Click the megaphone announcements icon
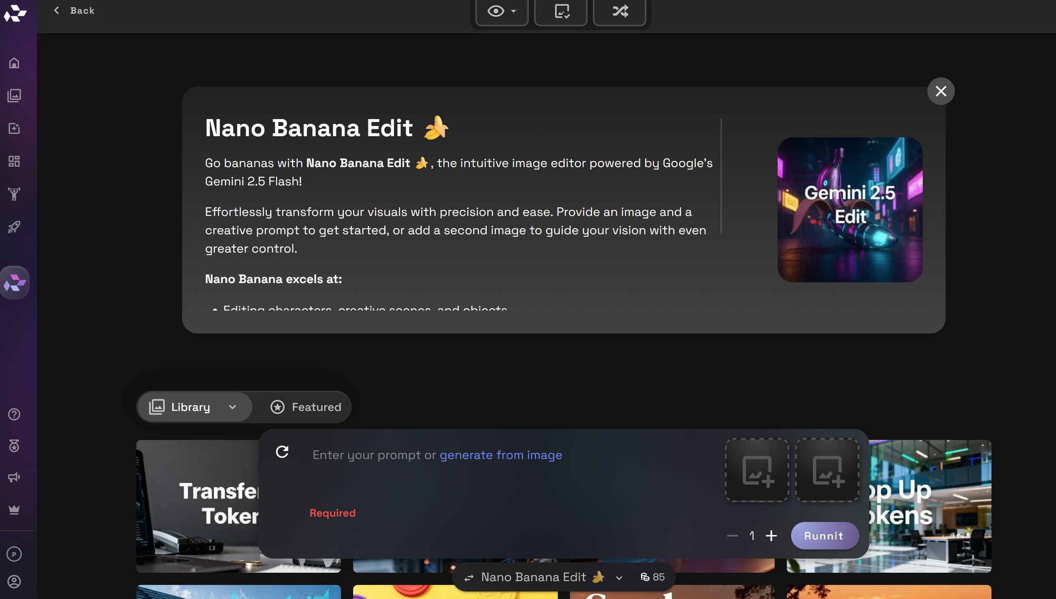1056x599 pixels. click(x=14, y=477)
